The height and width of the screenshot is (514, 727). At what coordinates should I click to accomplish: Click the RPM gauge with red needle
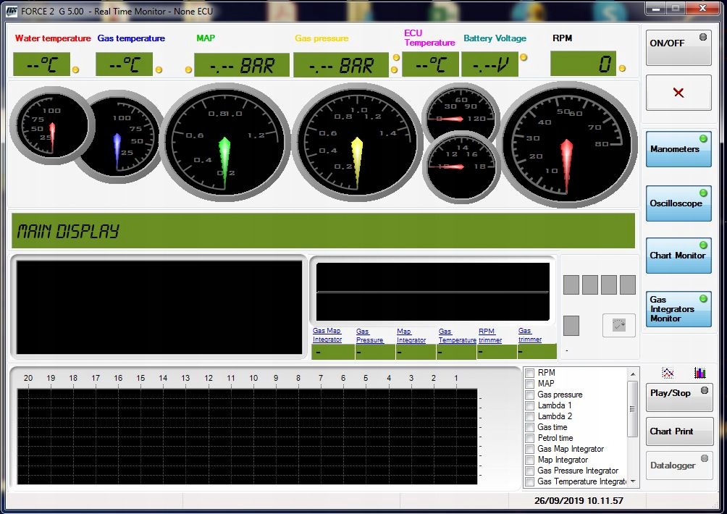click(569, 145)
